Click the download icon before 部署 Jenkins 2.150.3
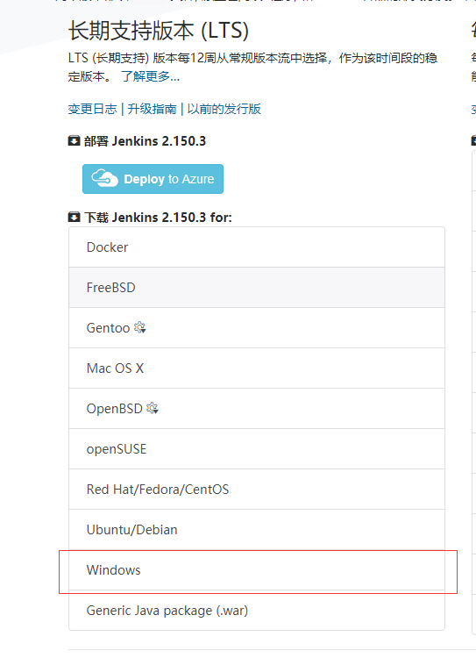 tap(74, 141)
